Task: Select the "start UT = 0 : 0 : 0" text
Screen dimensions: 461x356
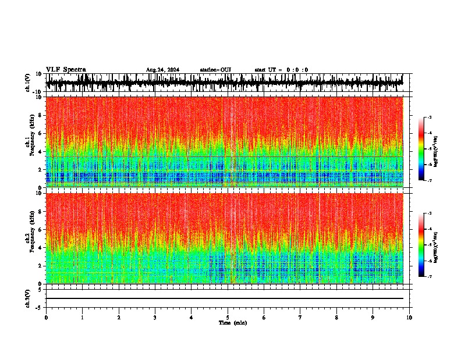Action: click(x=281, y=70)
